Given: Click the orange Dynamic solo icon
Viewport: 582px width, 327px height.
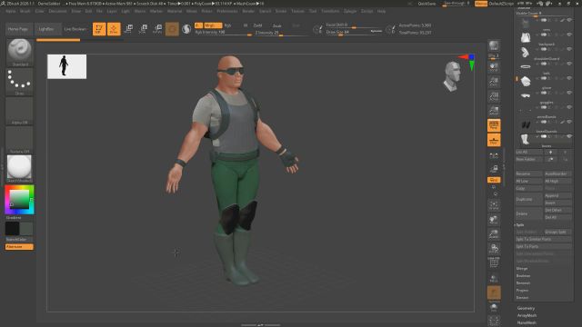Looking at the screenshot, I should click(x=494, y=292).
